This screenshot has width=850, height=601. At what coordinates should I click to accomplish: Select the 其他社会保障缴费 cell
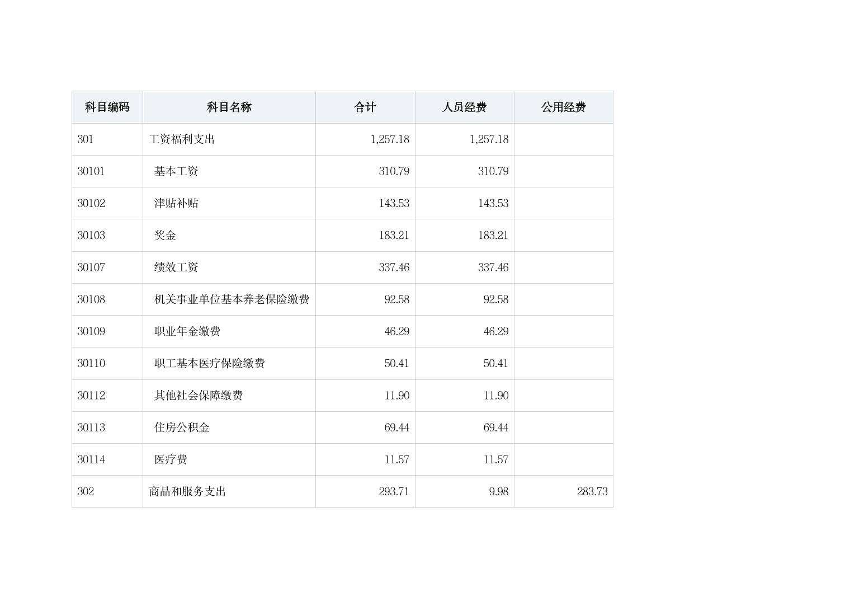coord(199,396)
